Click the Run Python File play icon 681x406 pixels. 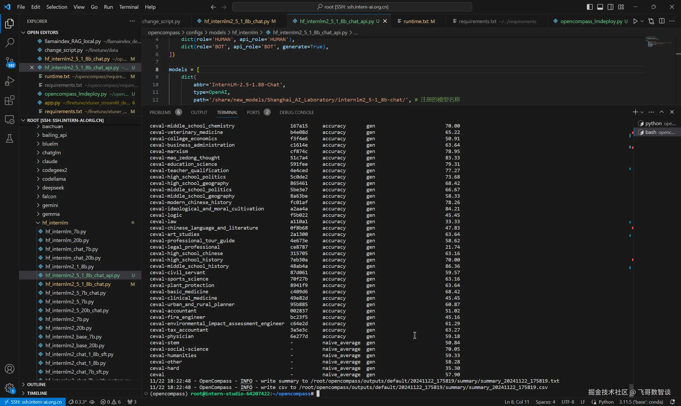(x=635, y=21)
